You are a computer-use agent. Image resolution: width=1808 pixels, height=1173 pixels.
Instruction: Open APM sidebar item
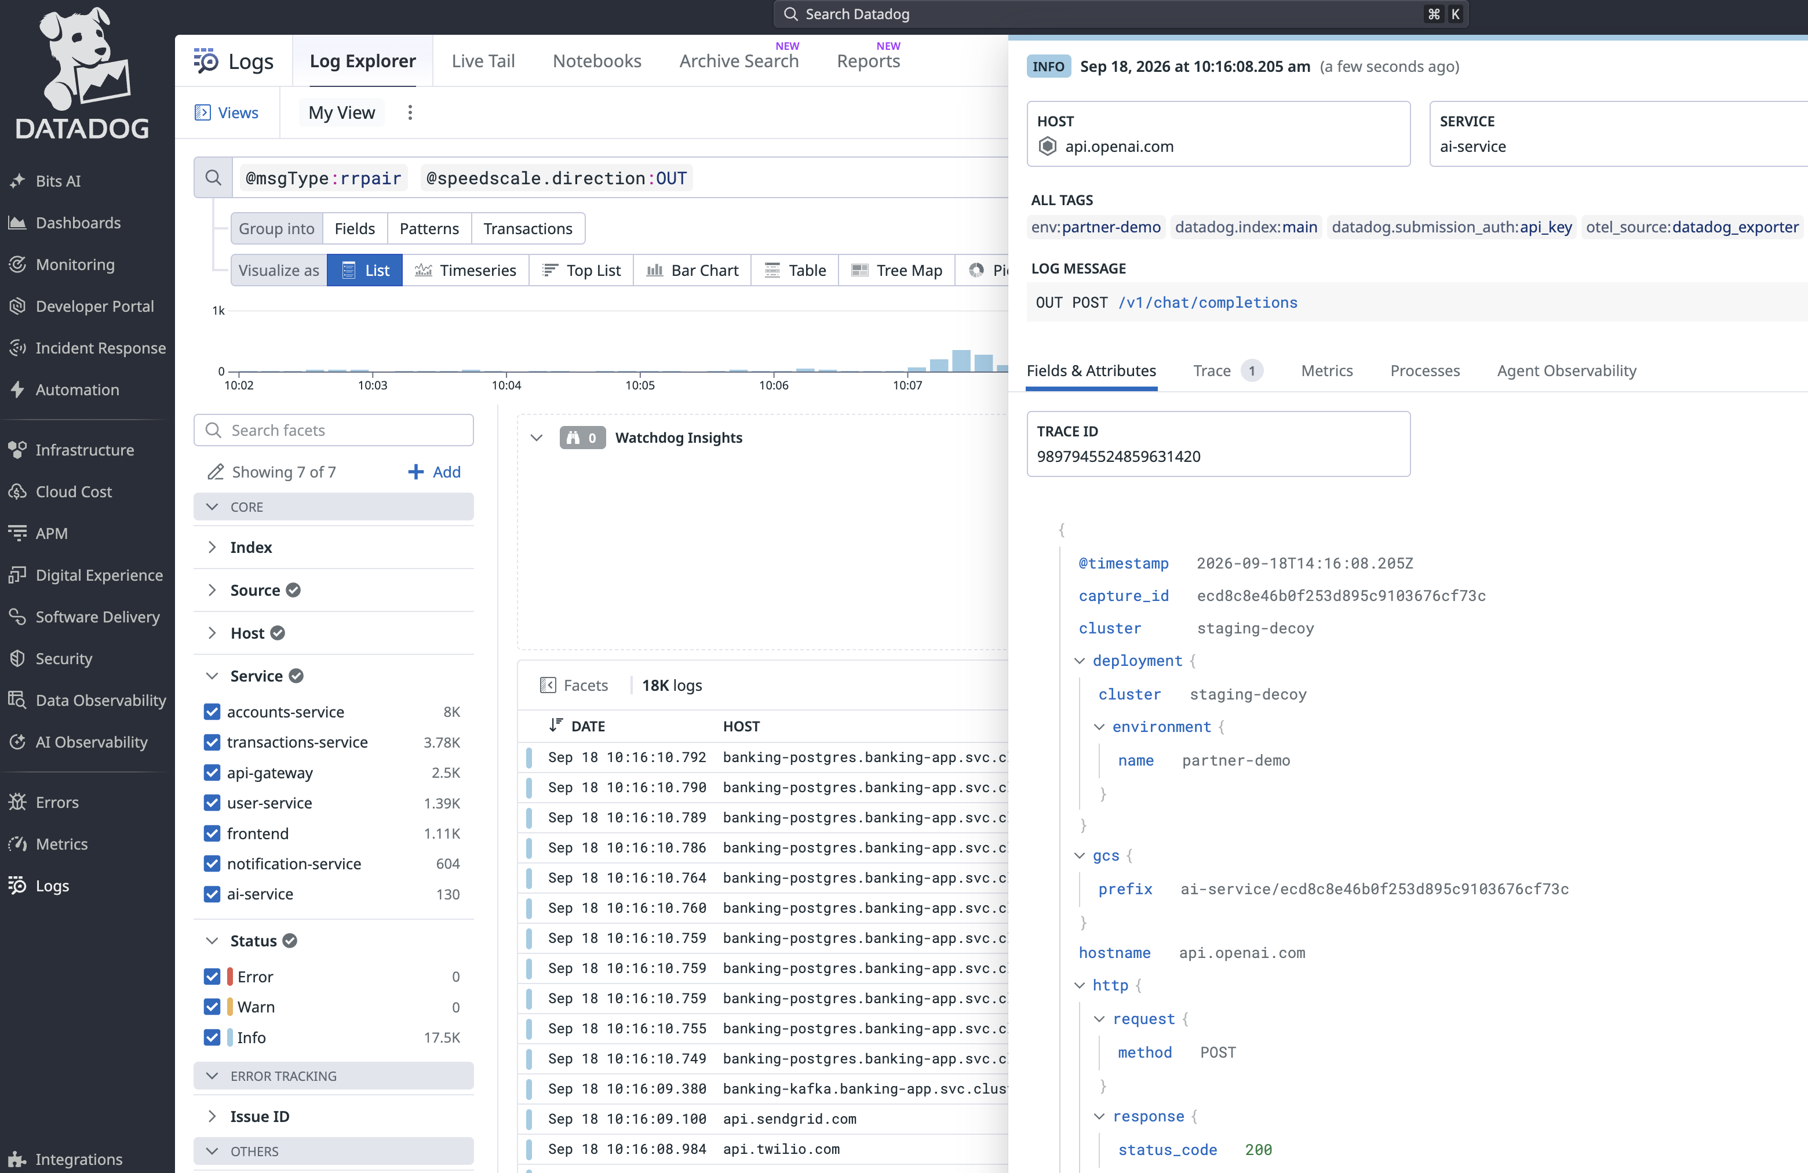tap(39, 533)
